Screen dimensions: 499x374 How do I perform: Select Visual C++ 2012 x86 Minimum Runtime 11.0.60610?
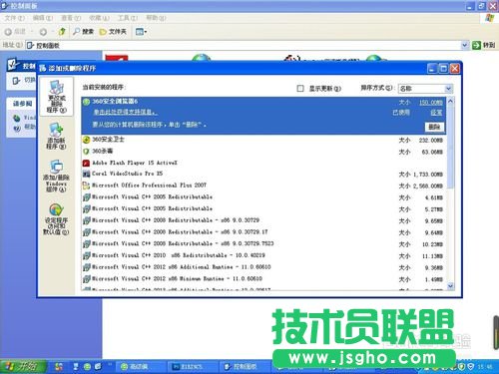pyautogui.click(x=263, y=279)
